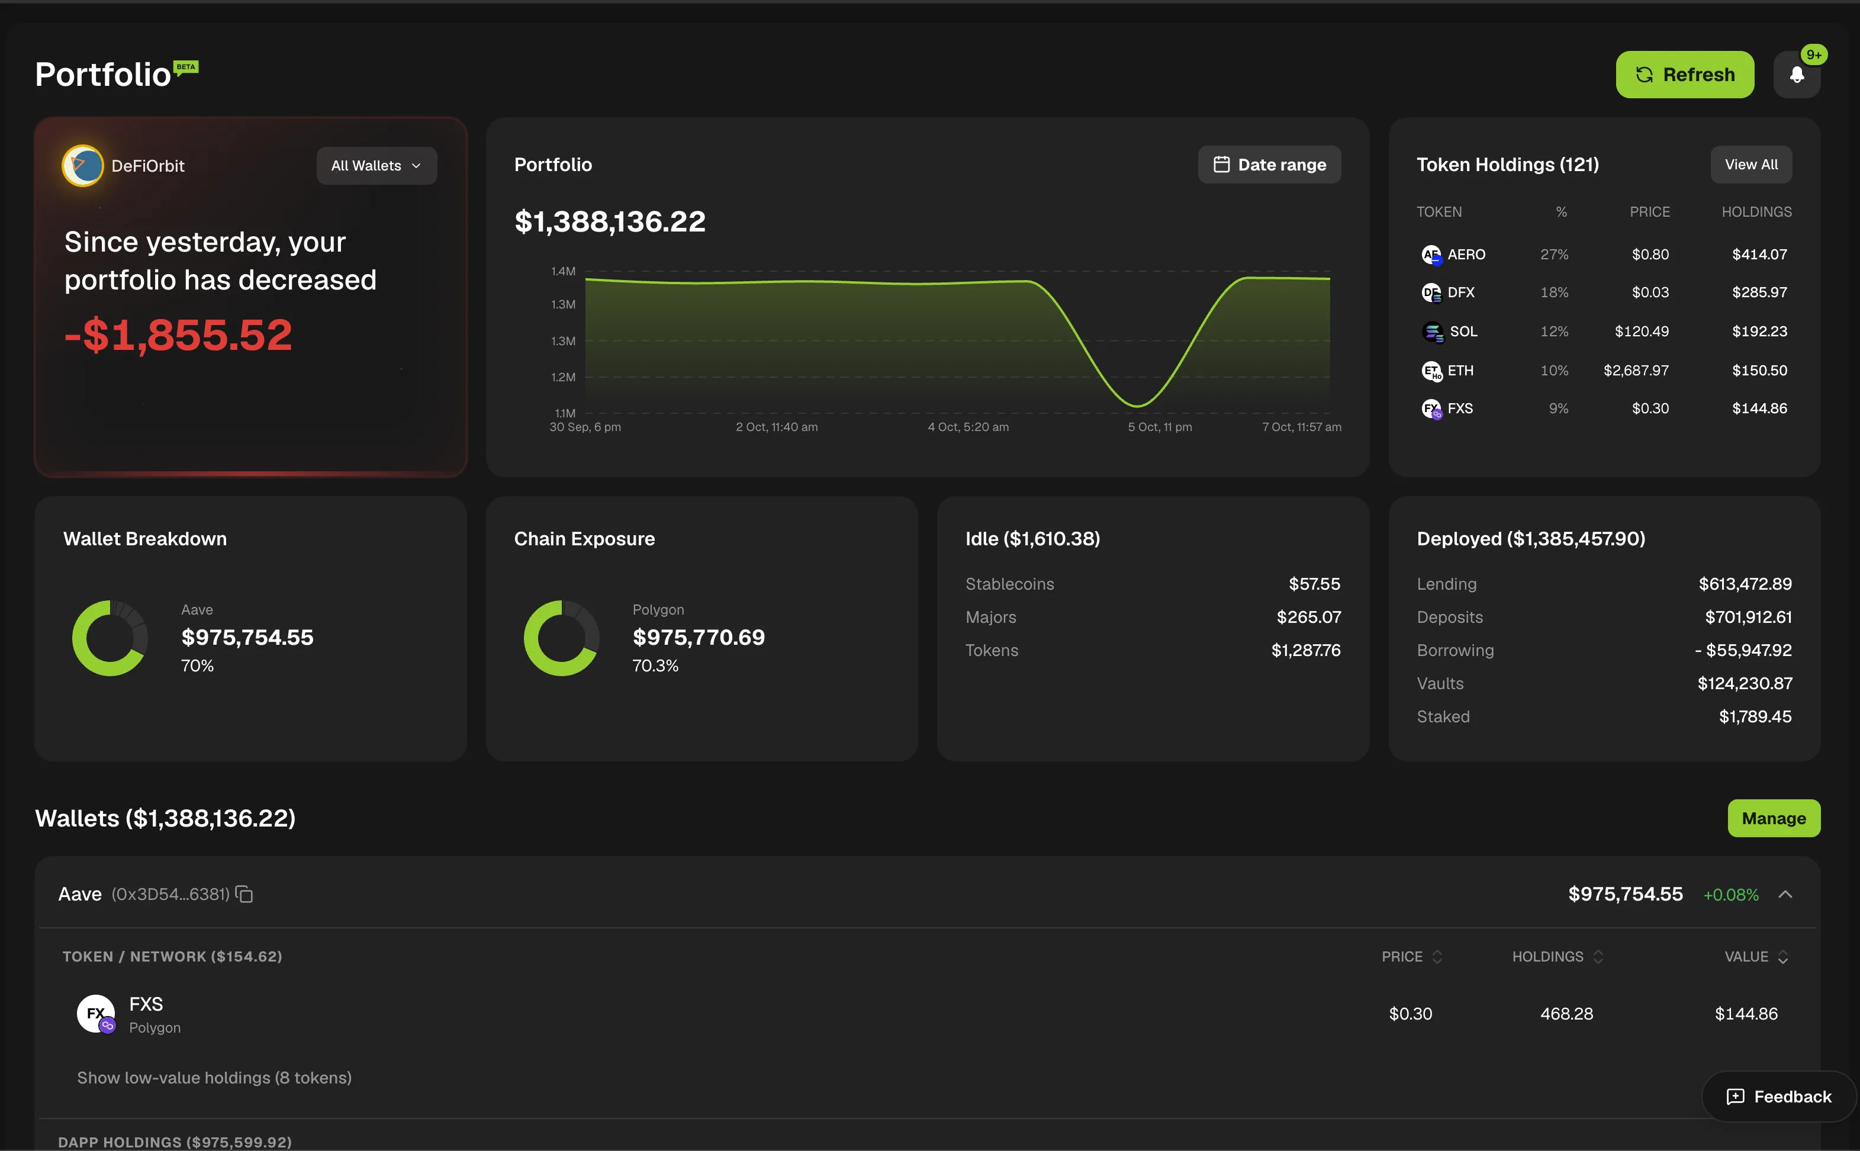Click the FXS holdings amount 468.28
The width and height of the screenshot is (1860, 1151).
(1566, 1014)
